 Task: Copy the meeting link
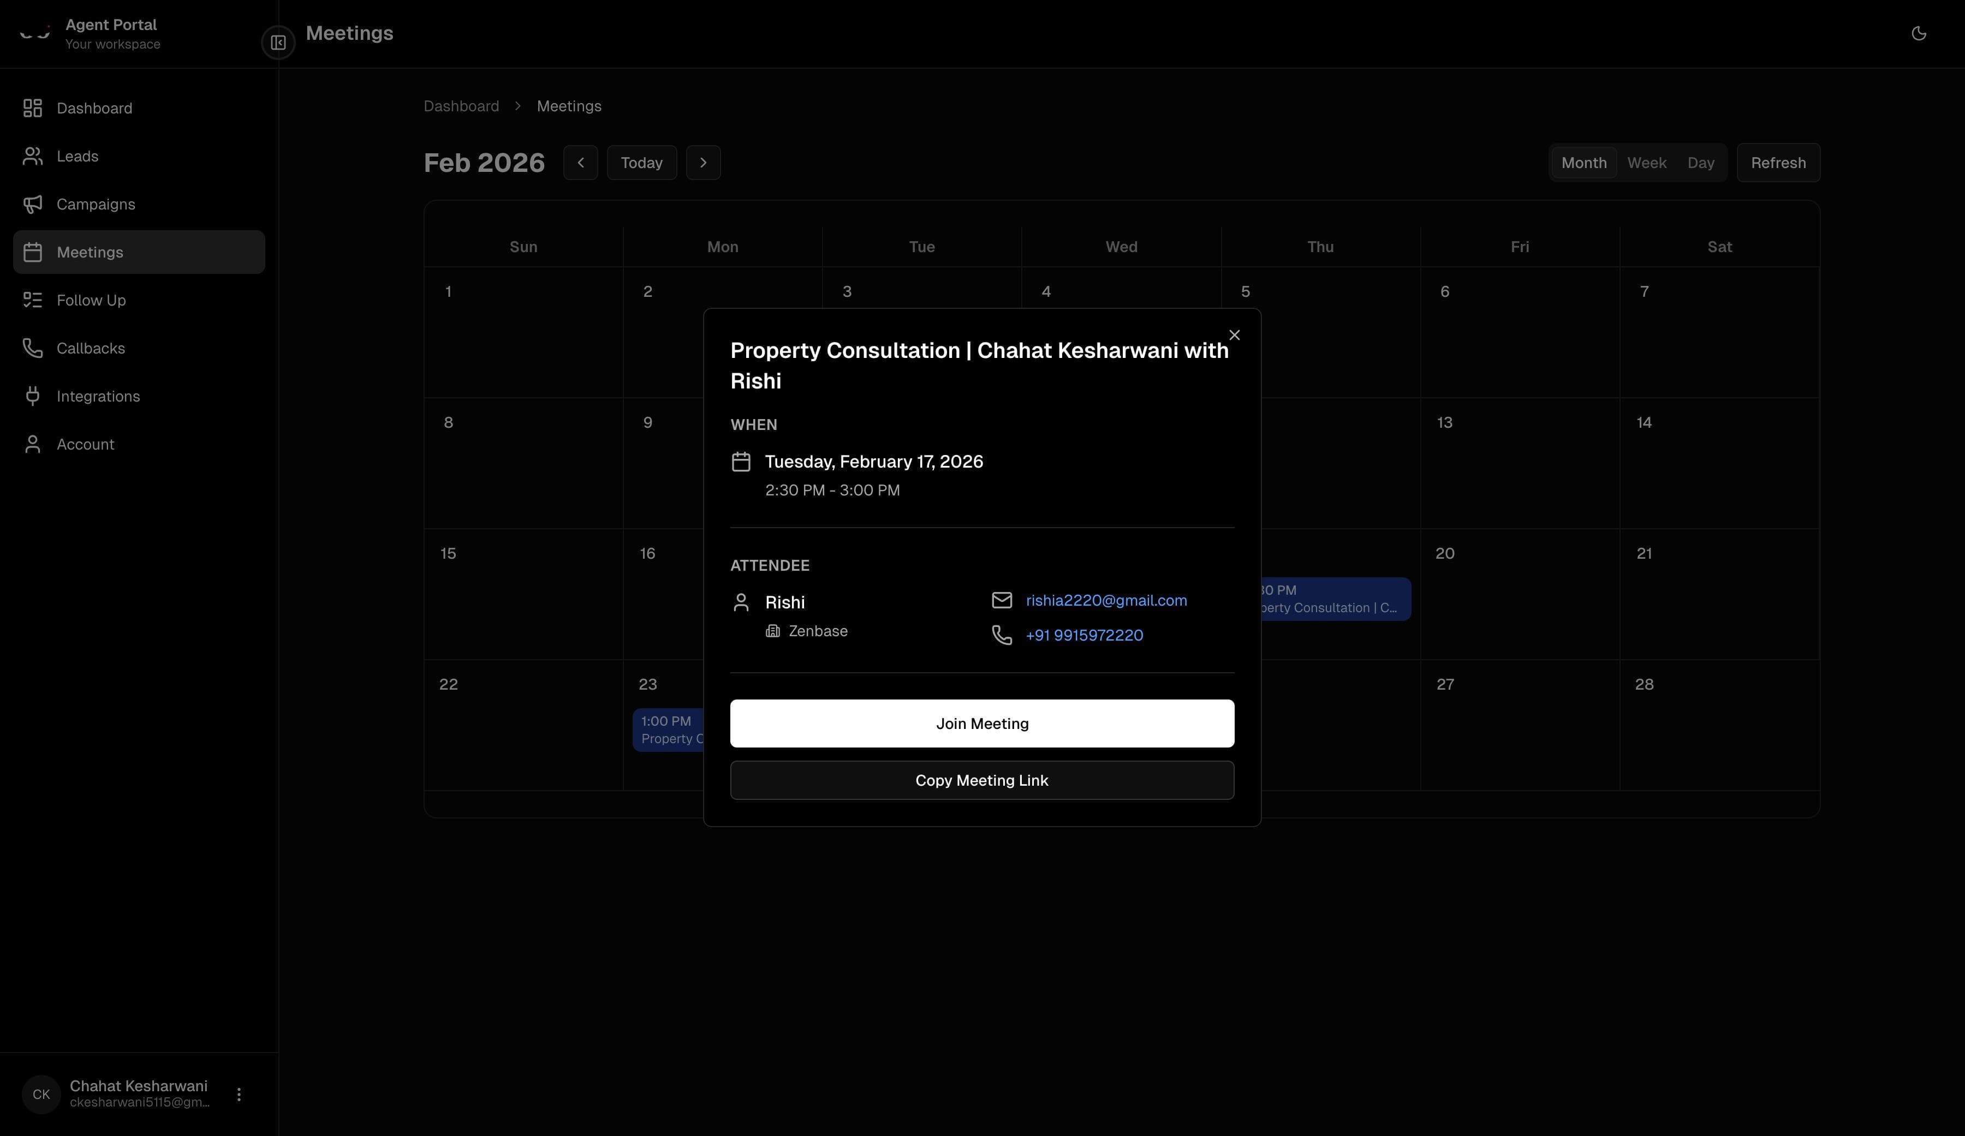pos(982,780)
